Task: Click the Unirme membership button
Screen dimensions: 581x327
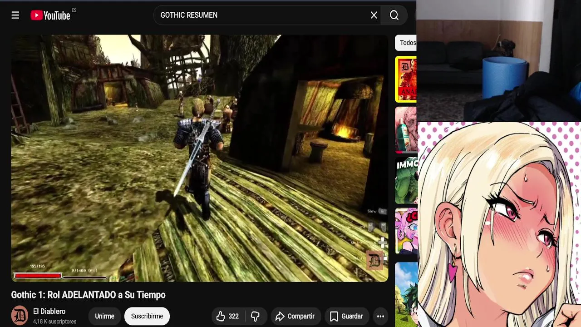Action: pyautogui.click(x=104, y=316)
